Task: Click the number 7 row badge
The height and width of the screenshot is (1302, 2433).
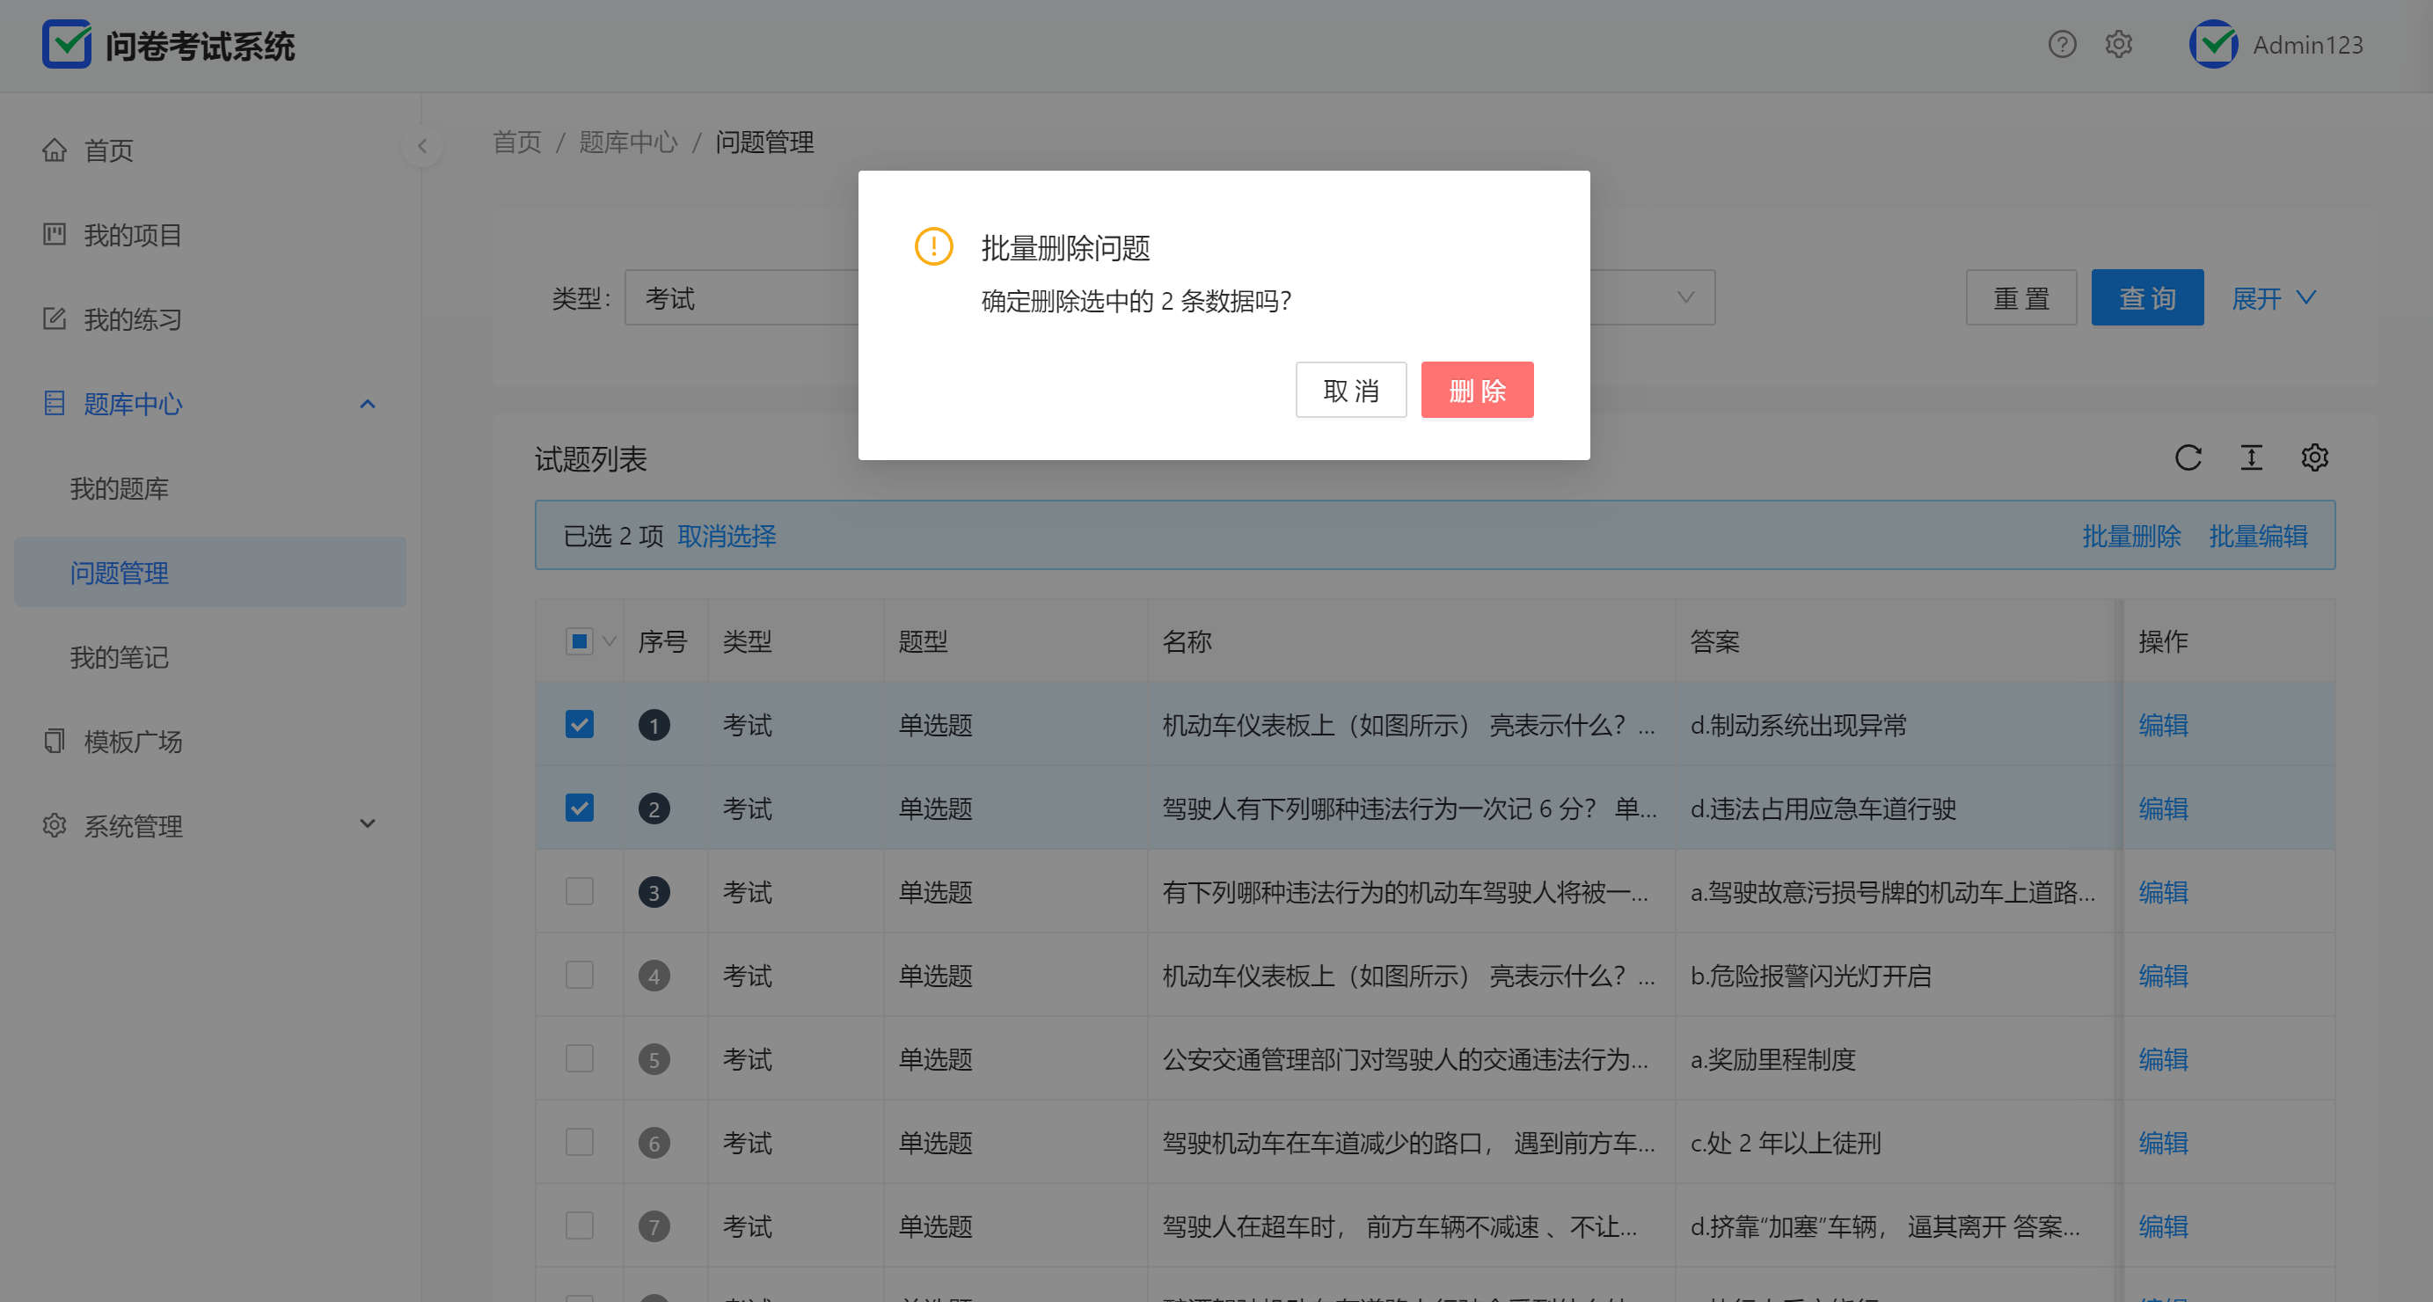Action: [654, 1226]
